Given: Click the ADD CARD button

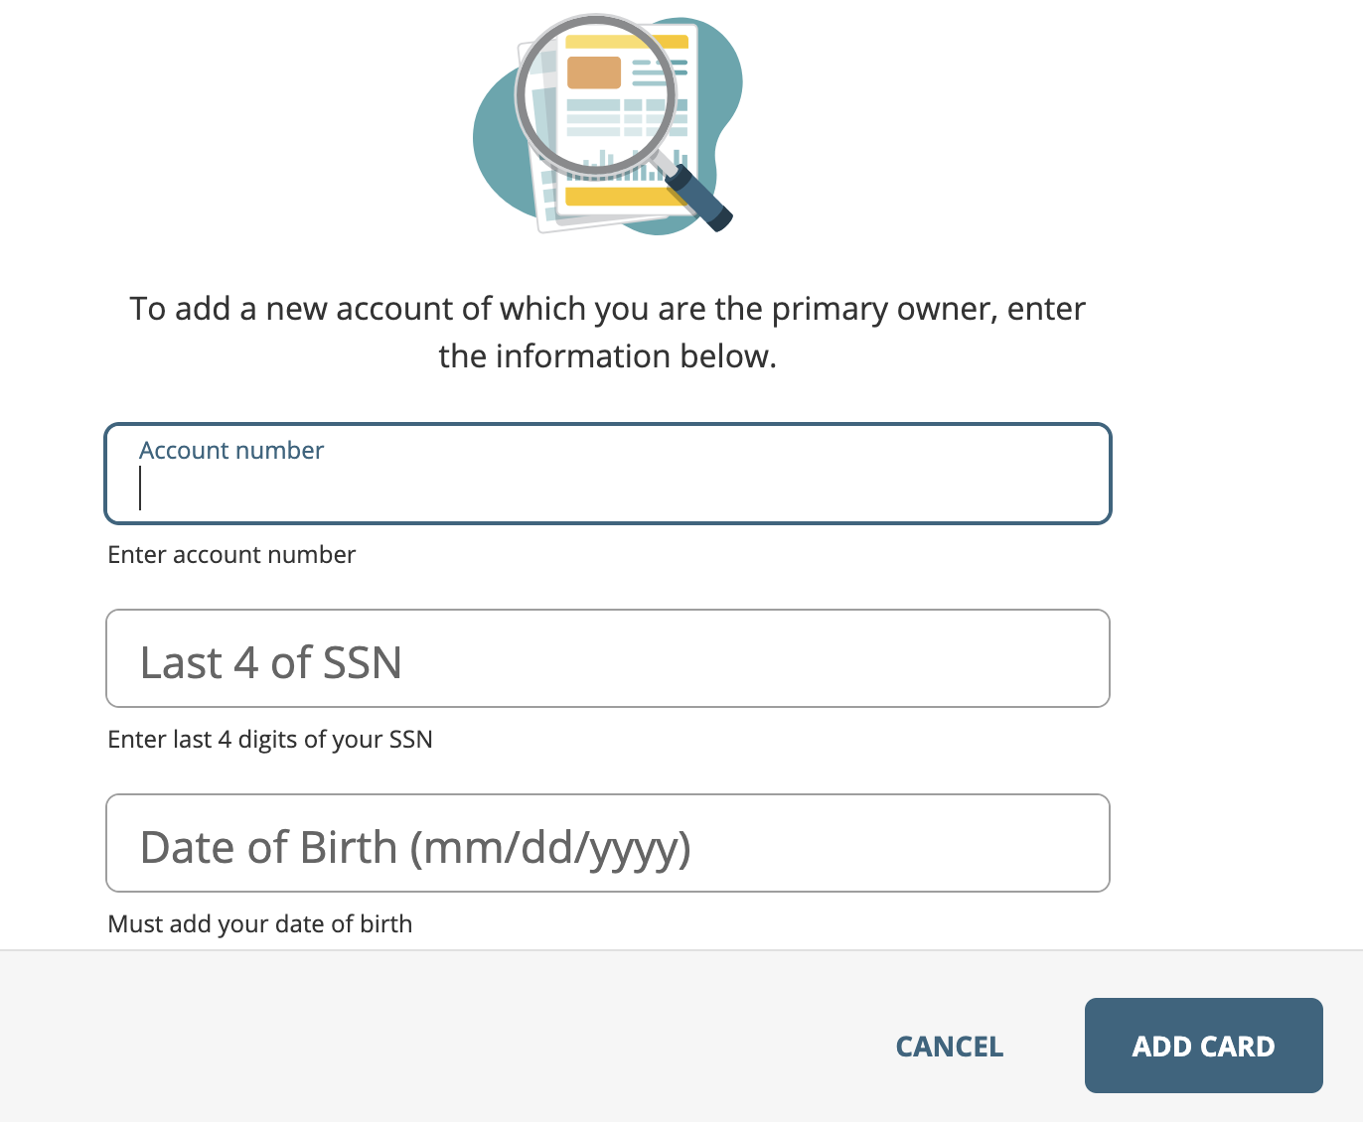Looking at the screenshot, I should coord(1204,1046).
